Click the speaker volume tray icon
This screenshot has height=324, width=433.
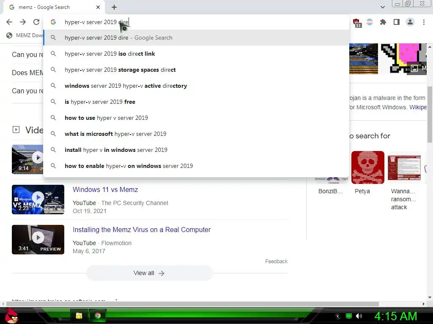(359, 316)
